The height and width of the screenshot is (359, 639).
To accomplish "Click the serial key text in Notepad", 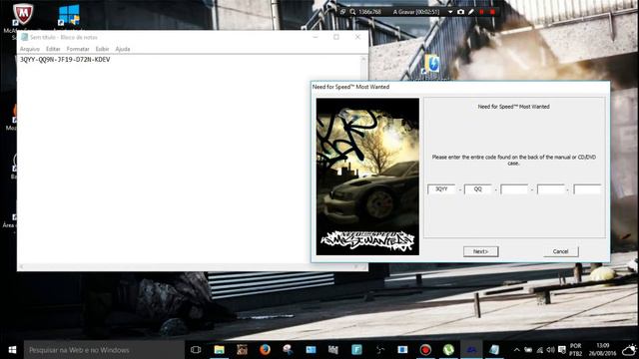I will click(65, 60).
